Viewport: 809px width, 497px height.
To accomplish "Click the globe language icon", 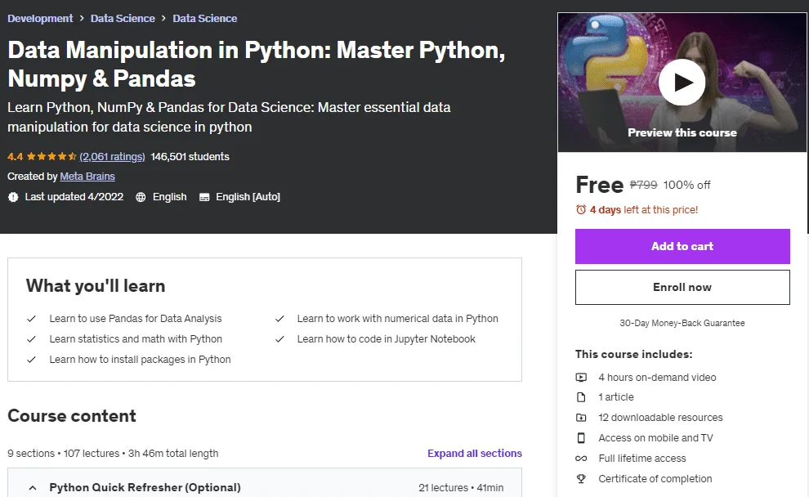I will (x=141, y=197).
